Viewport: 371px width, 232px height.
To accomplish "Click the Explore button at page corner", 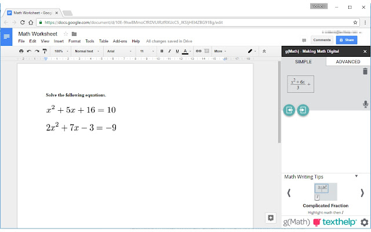I will click(271, 218).
